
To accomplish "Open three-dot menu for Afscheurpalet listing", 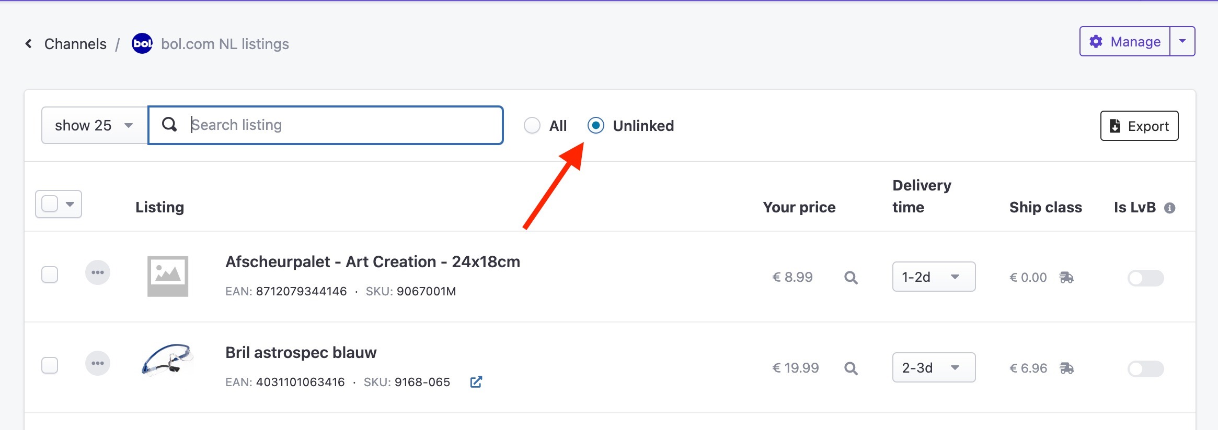I will [x=98, y=272].
